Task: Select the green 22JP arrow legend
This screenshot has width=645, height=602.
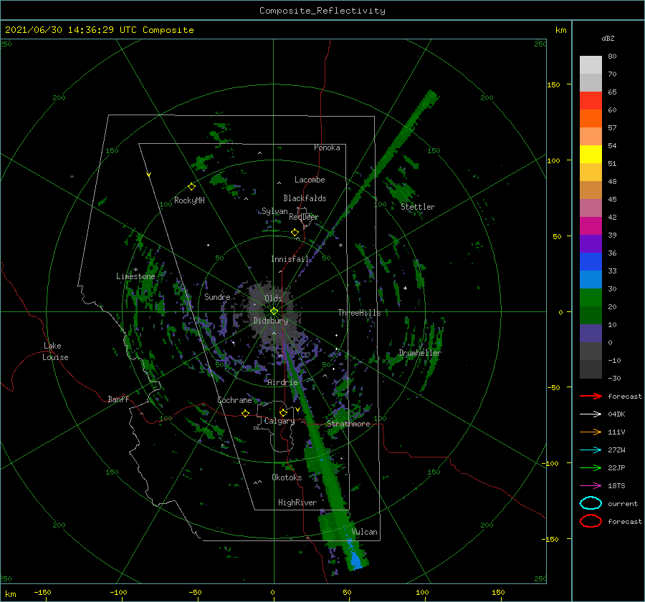Action: 591,467
